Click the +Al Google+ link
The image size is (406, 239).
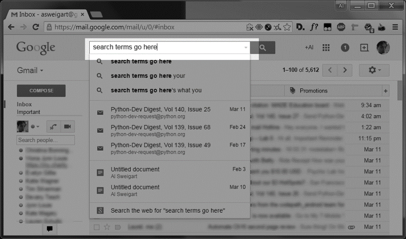tap(309, 48)
